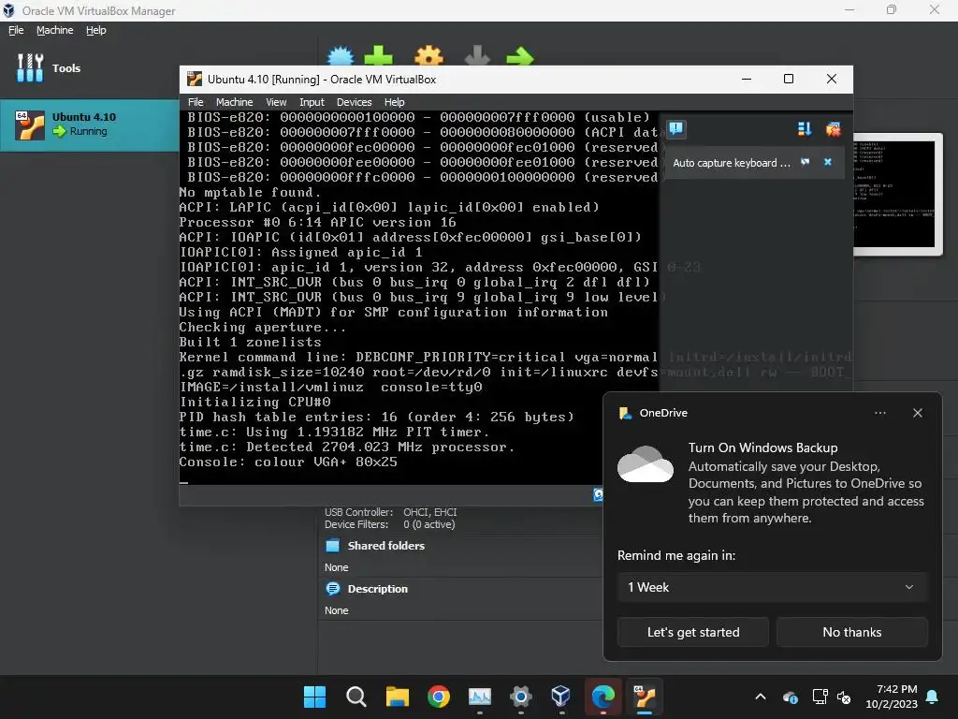Open VM Settings orange gear icon

tap(428, 55)
